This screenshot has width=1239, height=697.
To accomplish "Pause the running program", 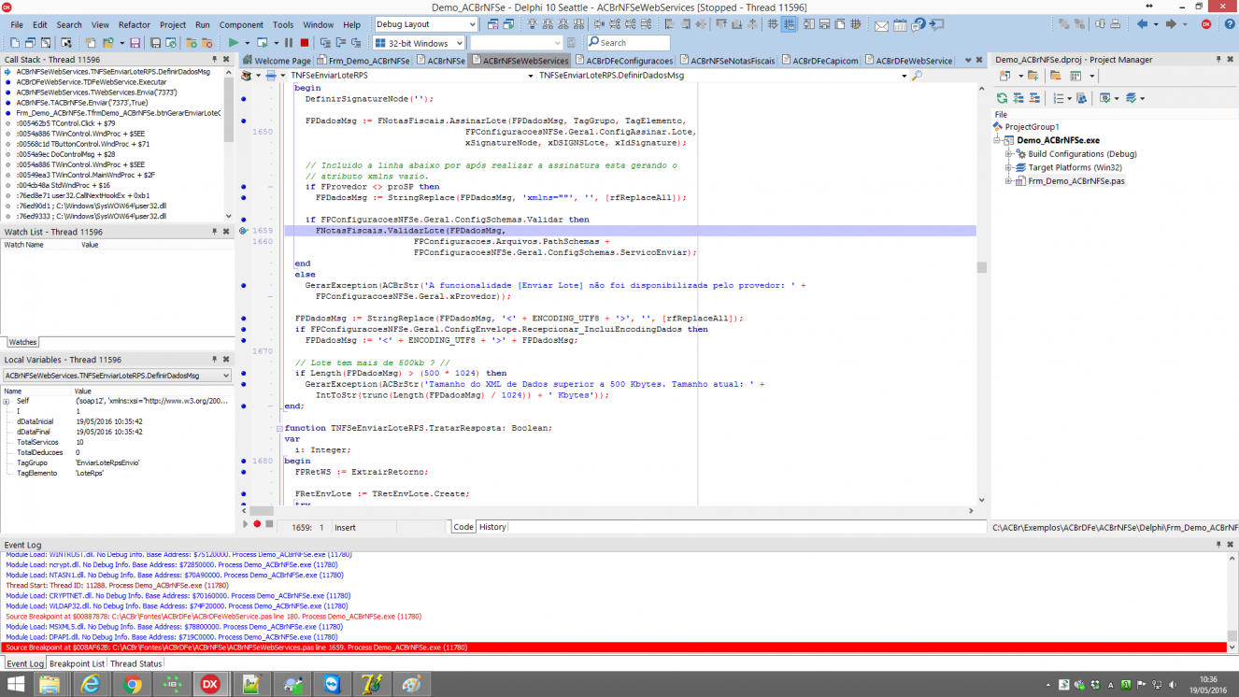I will 289,43.
